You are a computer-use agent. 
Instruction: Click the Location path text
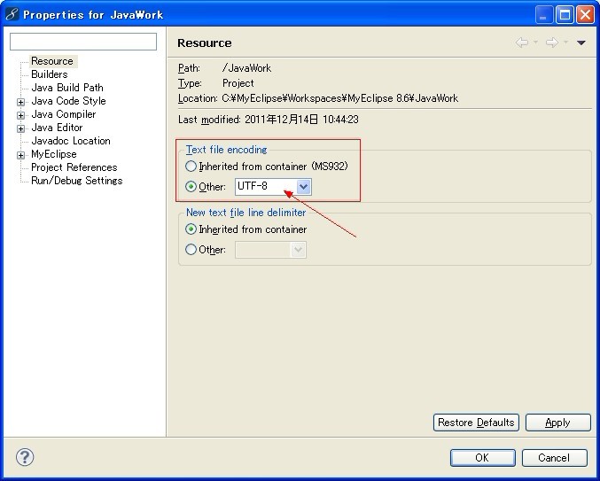[339, 98]
